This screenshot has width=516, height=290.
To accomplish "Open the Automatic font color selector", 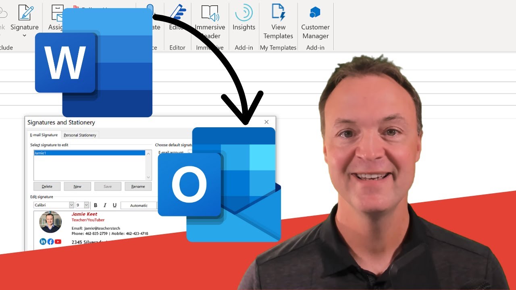I will (139, 205).
